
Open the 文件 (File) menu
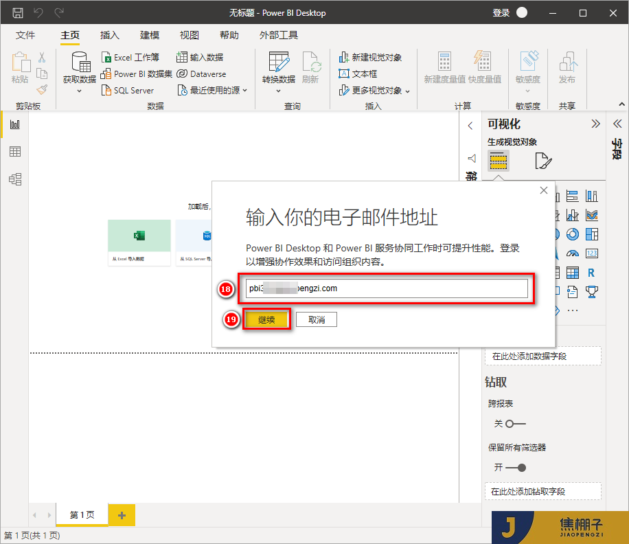click(x=25, y=35)
